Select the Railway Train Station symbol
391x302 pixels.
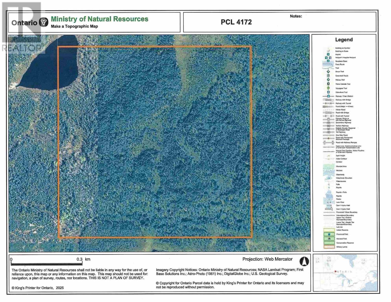pos(328,96)
